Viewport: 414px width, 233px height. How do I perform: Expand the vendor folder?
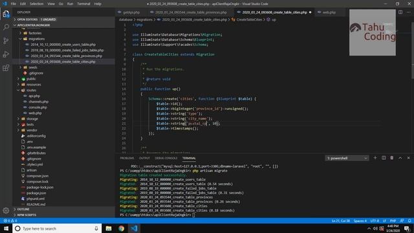32,130
